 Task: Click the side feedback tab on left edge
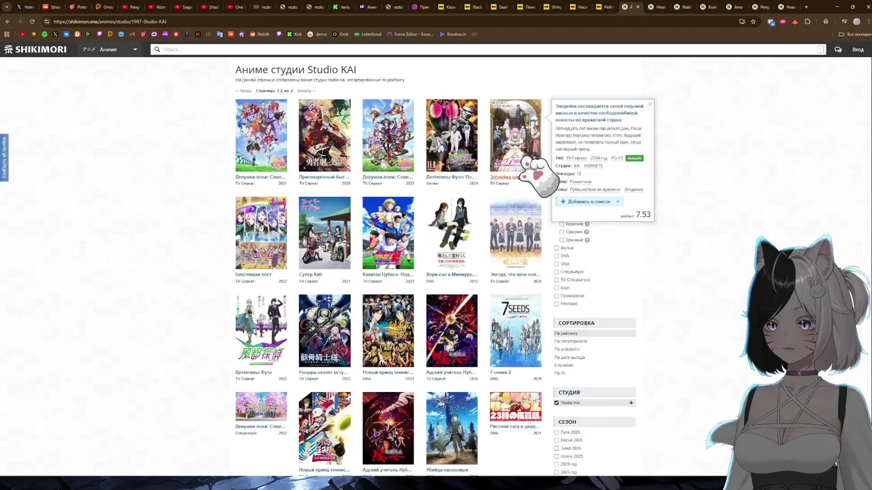click(3, 158)
